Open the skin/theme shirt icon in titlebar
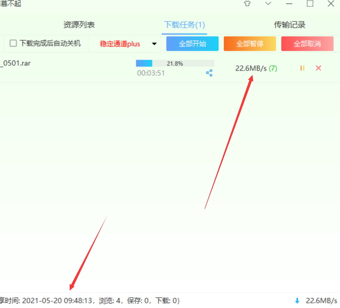Image resolution: width=340 pixels, height=308 pixels. pyautogui.click(x=247, y=4)
